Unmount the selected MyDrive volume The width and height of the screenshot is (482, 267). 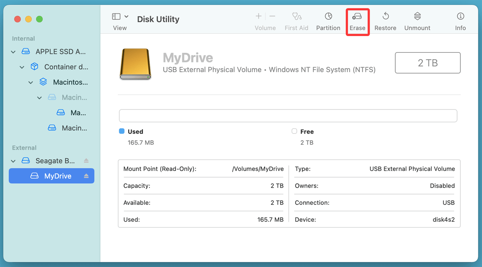pos(417,17)
